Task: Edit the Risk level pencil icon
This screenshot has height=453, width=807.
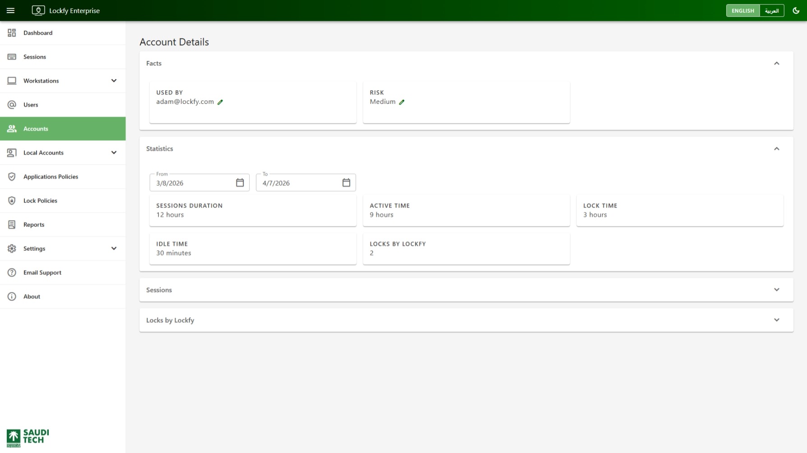Action: point(402,102)
